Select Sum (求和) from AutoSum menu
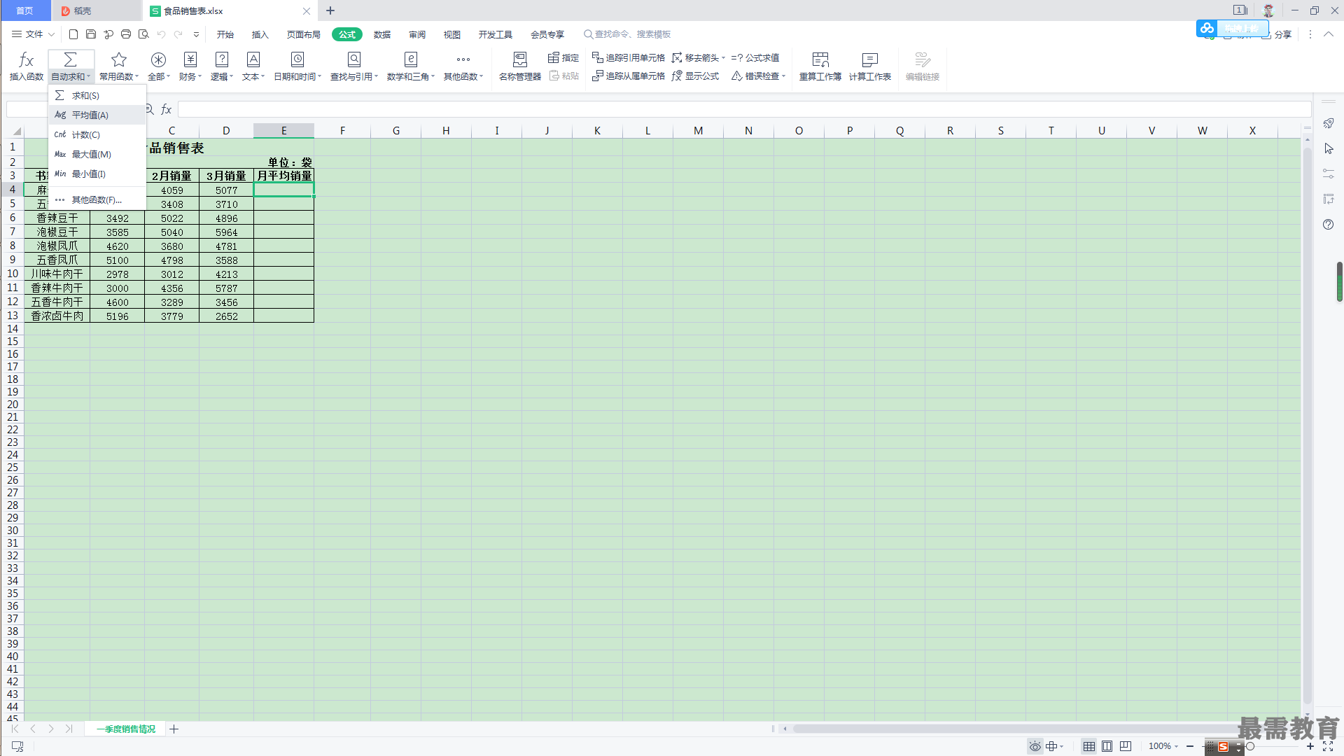The image size is (1344, 756). click(97, 95)
